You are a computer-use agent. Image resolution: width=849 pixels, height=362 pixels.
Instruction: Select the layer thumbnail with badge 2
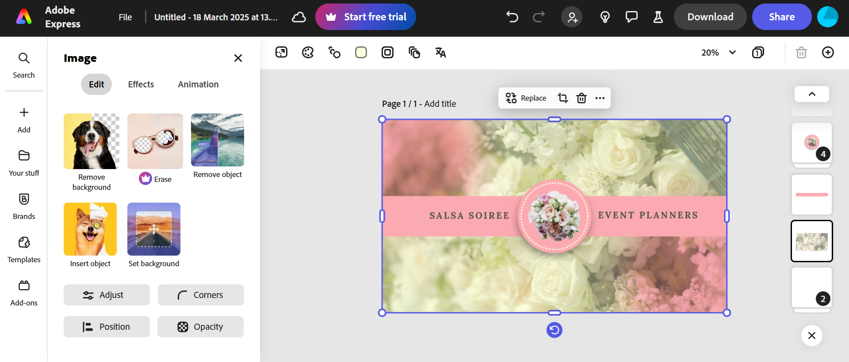coord(812,287)
